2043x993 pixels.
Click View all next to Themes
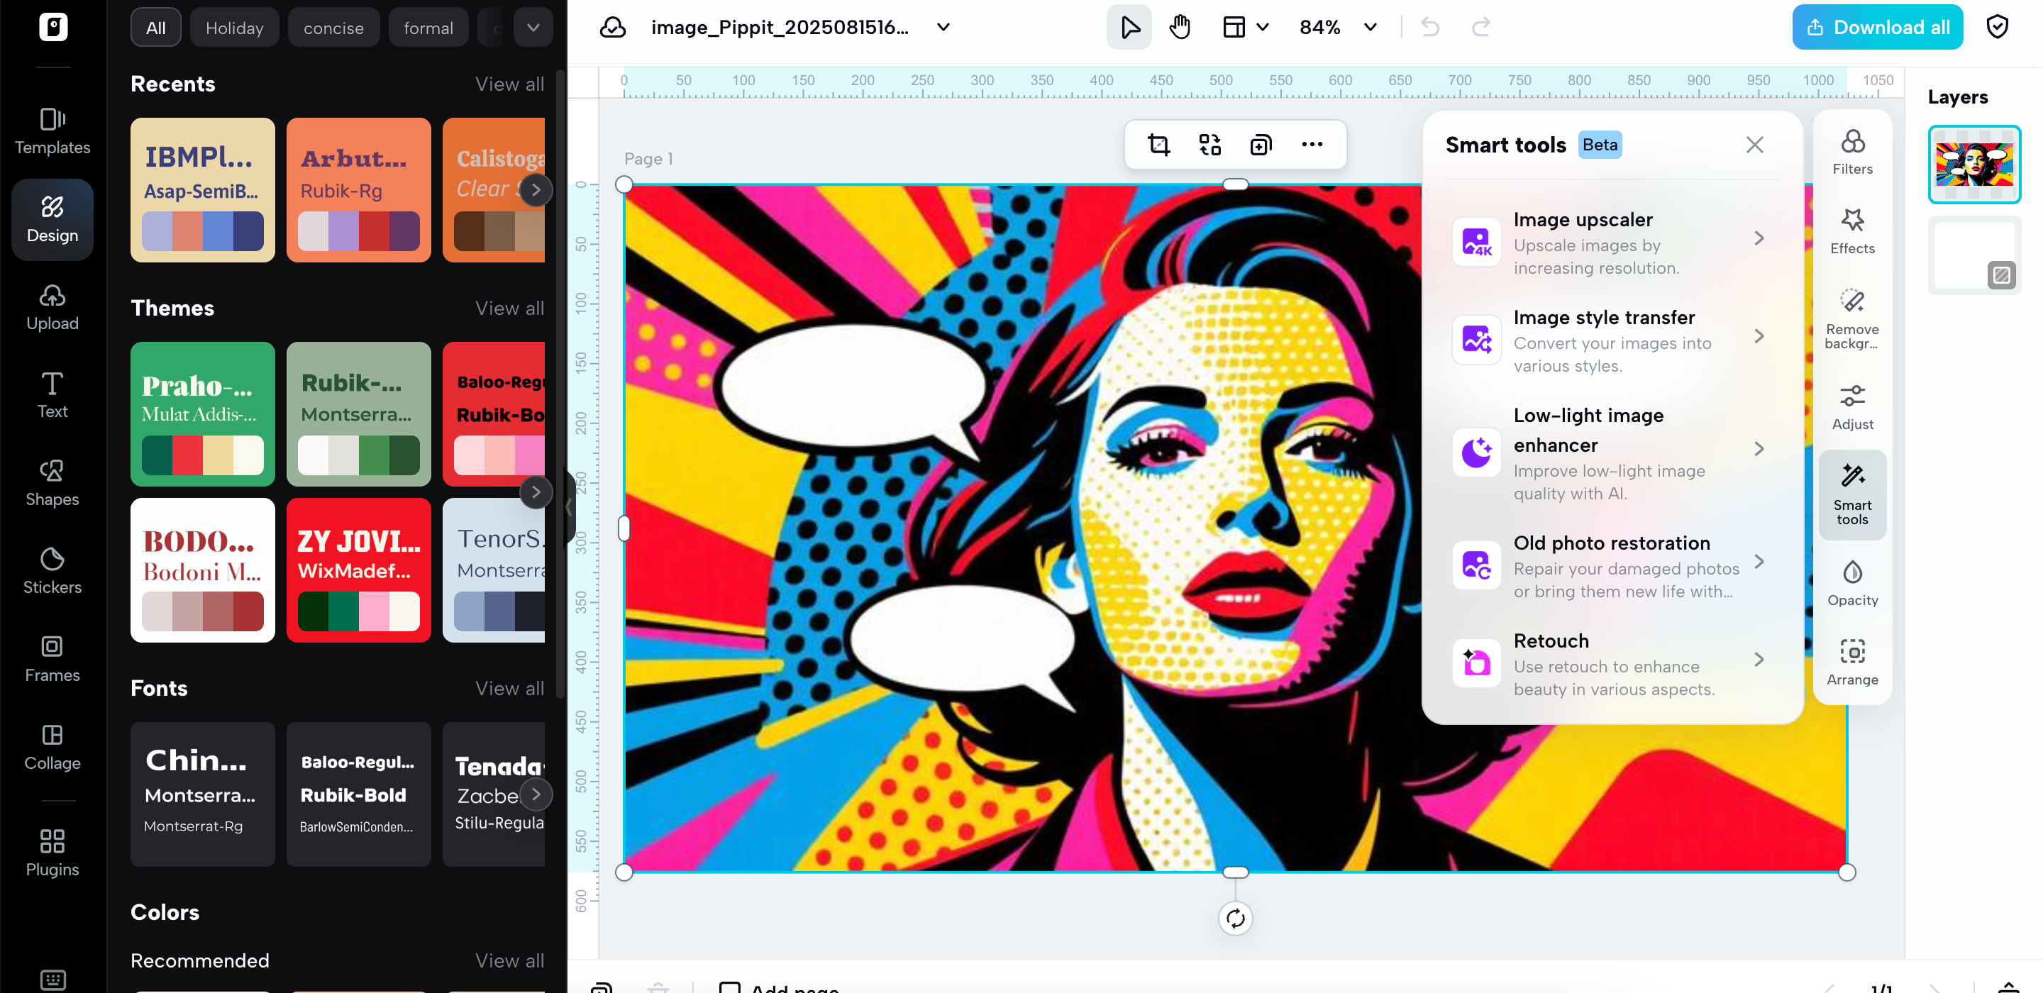point(509,308)
